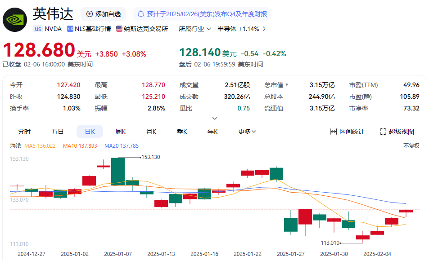This screenshot has width=429, height=260.
Task: Select the 日K tab
Action: point(90,132)
